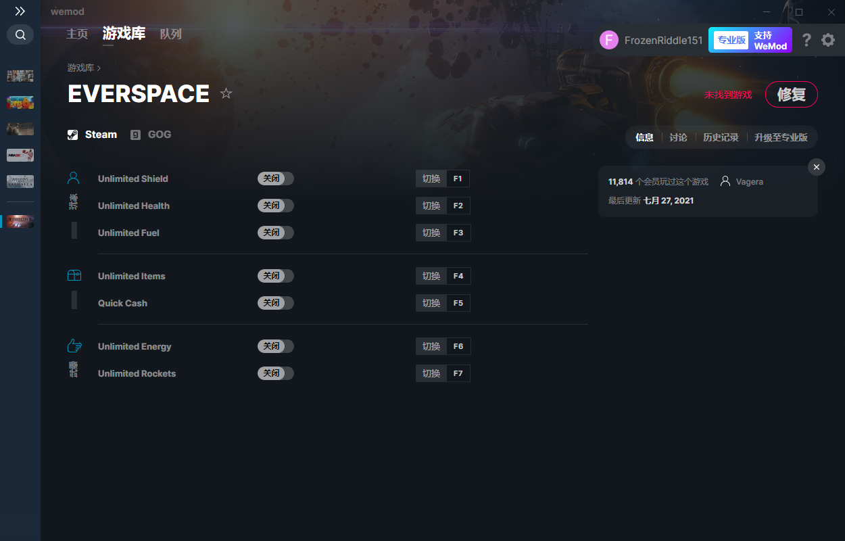Click the 切换 hotkey button for F1

click(x=431, y=179)
